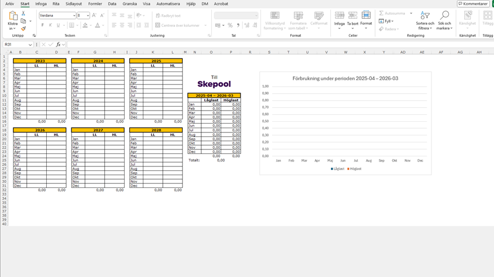The image size is (494, 277).
Task: Toggle underline (U) formatting
Action: (58, 25)
